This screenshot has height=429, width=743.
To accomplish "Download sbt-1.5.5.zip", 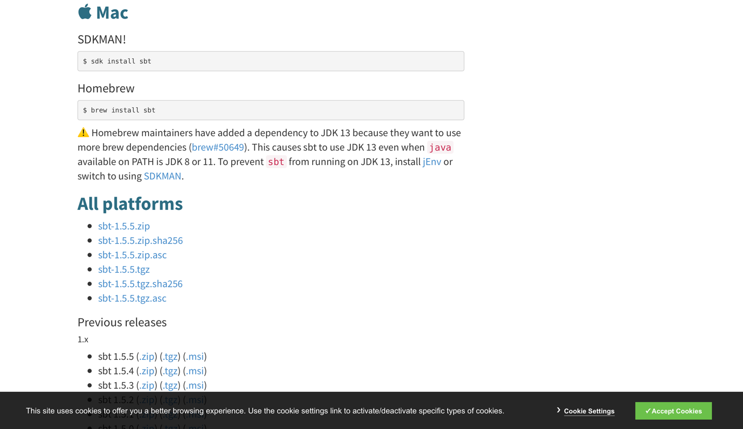I will [x=124, y=226].
